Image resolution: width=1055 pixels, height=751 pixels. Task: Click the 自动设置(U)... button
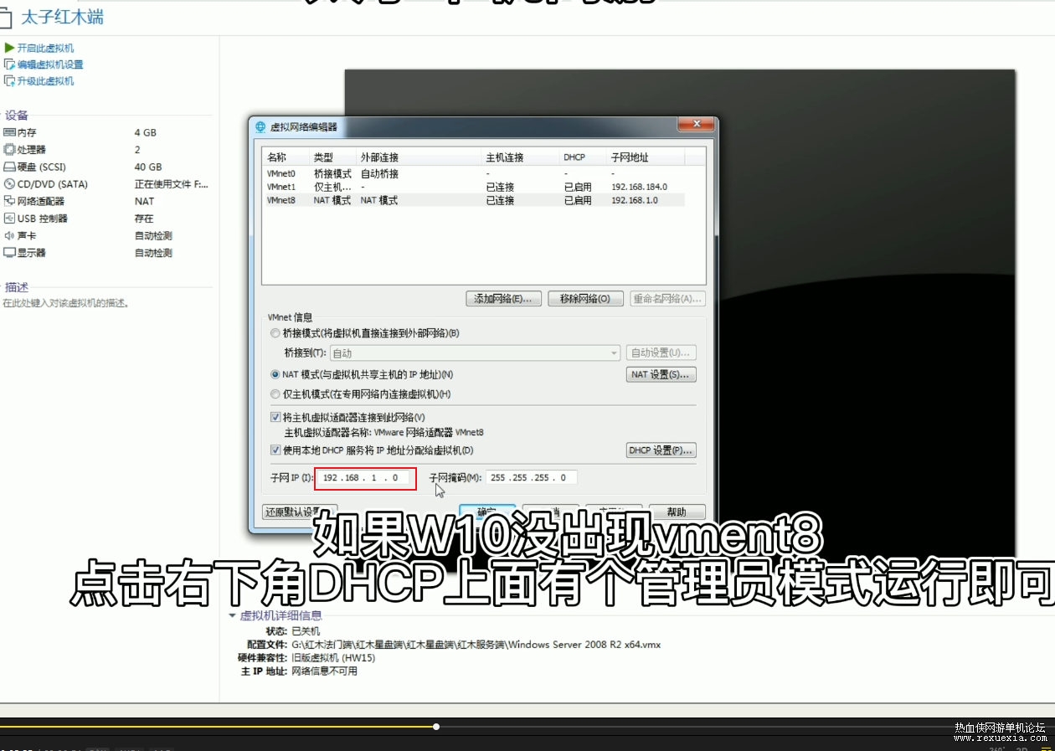tap(661, 353)
